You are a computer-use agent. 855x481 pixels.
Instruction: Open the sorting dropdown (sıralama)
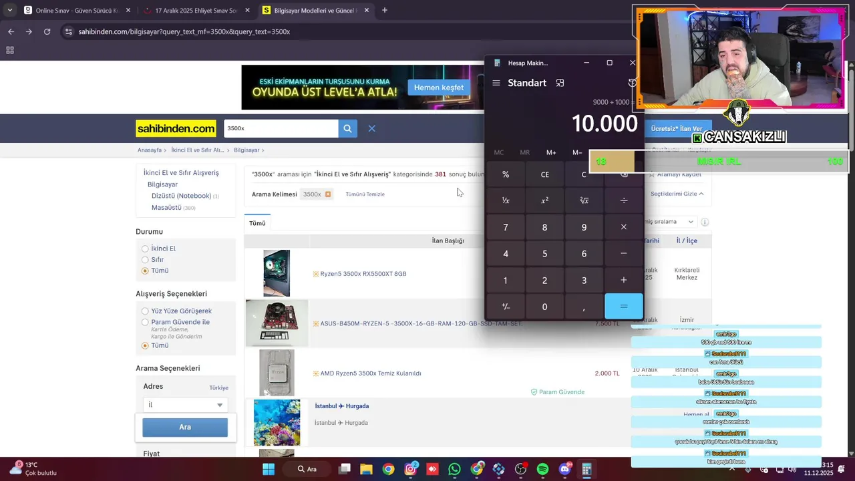pyautogui.click(x=669, y=222)
